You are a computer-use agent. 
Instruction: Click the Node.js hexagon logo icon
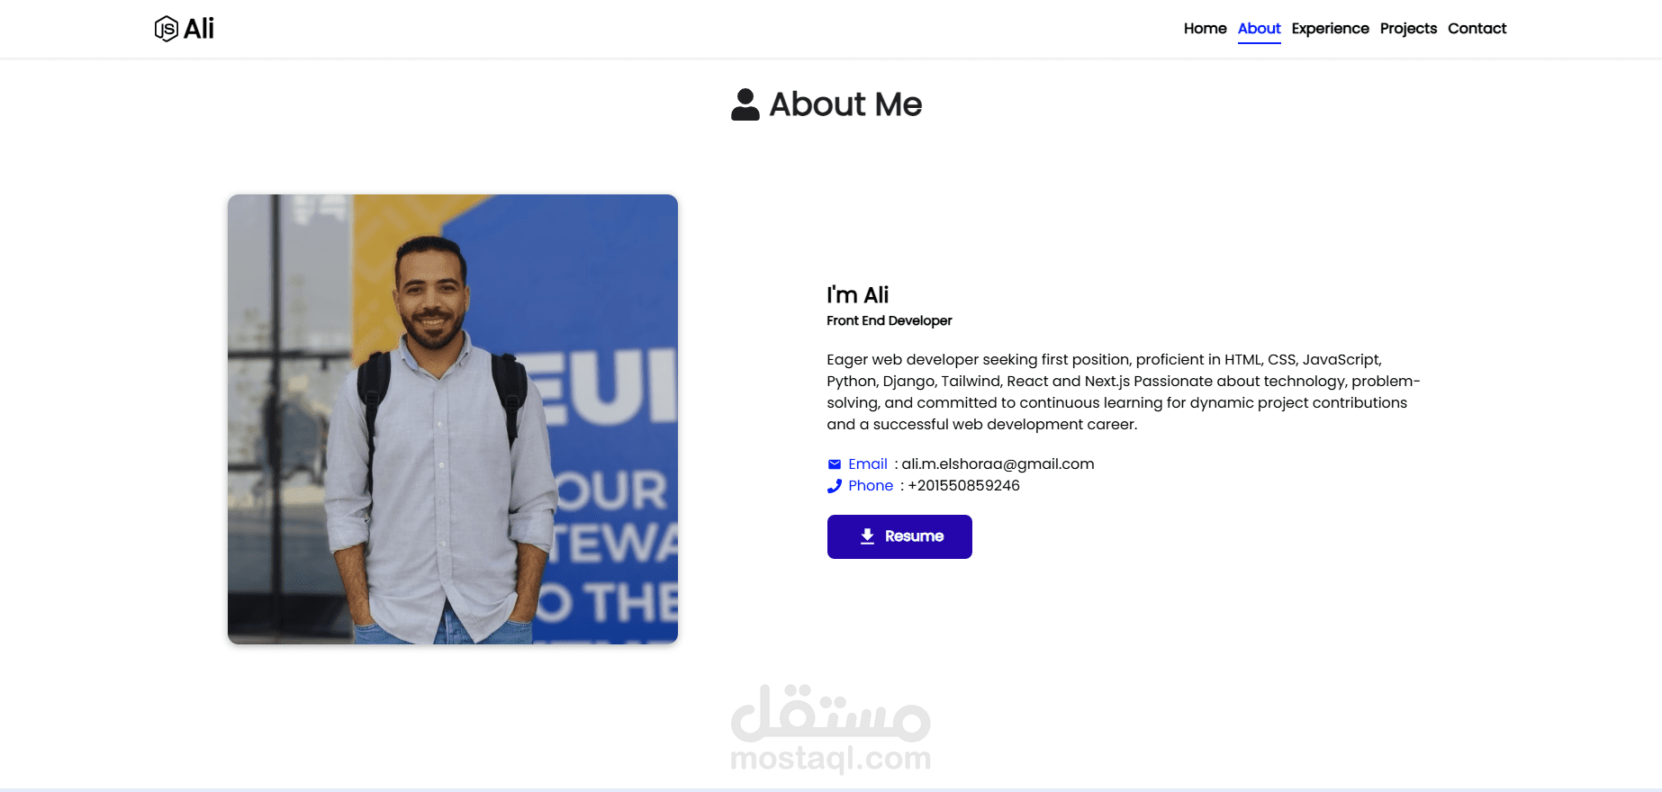[166, 29]
